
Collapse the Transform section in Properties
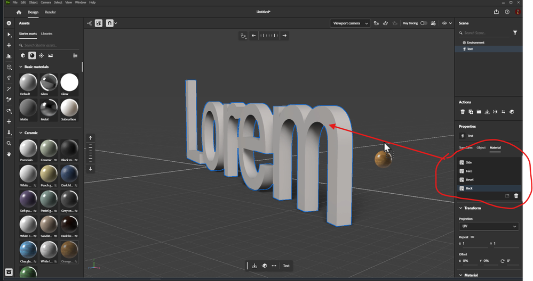tap(460, 208)
